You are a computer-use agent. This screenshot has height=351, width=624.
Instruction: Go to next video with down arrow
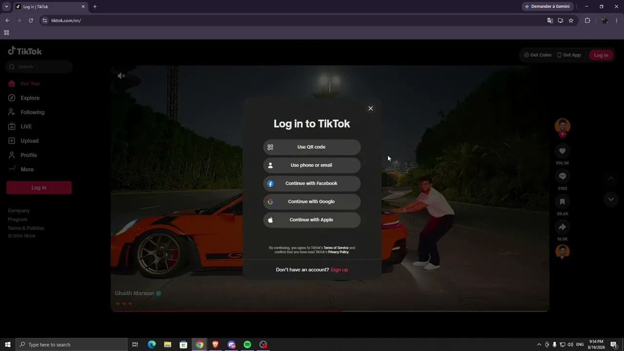611,199
